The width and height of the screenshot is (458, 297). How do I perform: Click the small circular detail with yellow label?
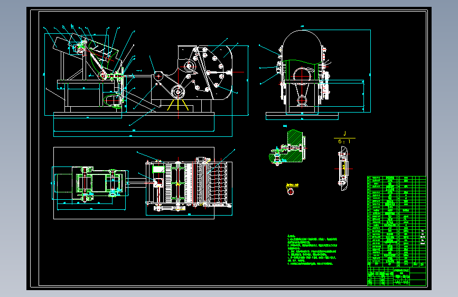291,189
